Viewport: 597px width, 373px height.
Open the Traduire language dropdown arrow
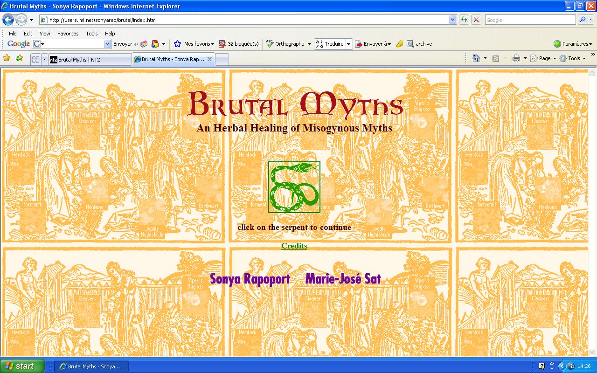pyautogui.click(x=348, y=44)
